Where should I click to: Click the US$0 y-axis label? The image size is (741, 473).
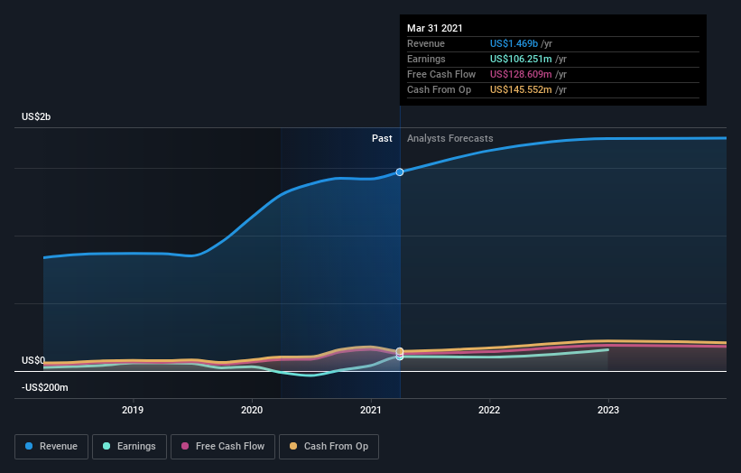[x=33, y=360]
